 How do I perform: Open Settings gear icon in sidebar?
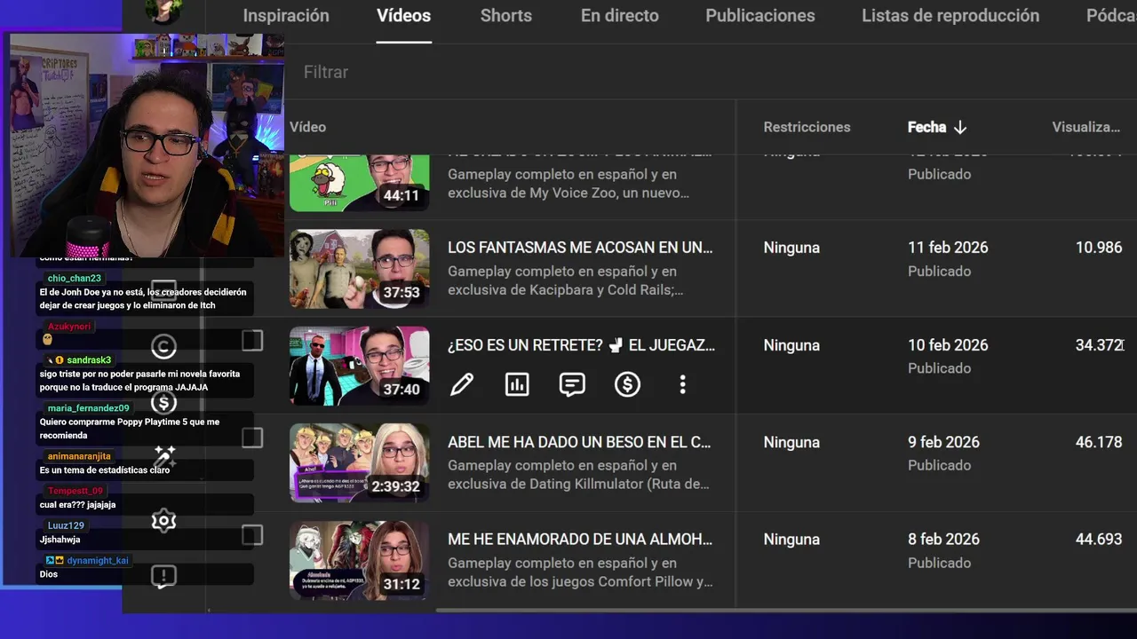(x=163, y=521)
